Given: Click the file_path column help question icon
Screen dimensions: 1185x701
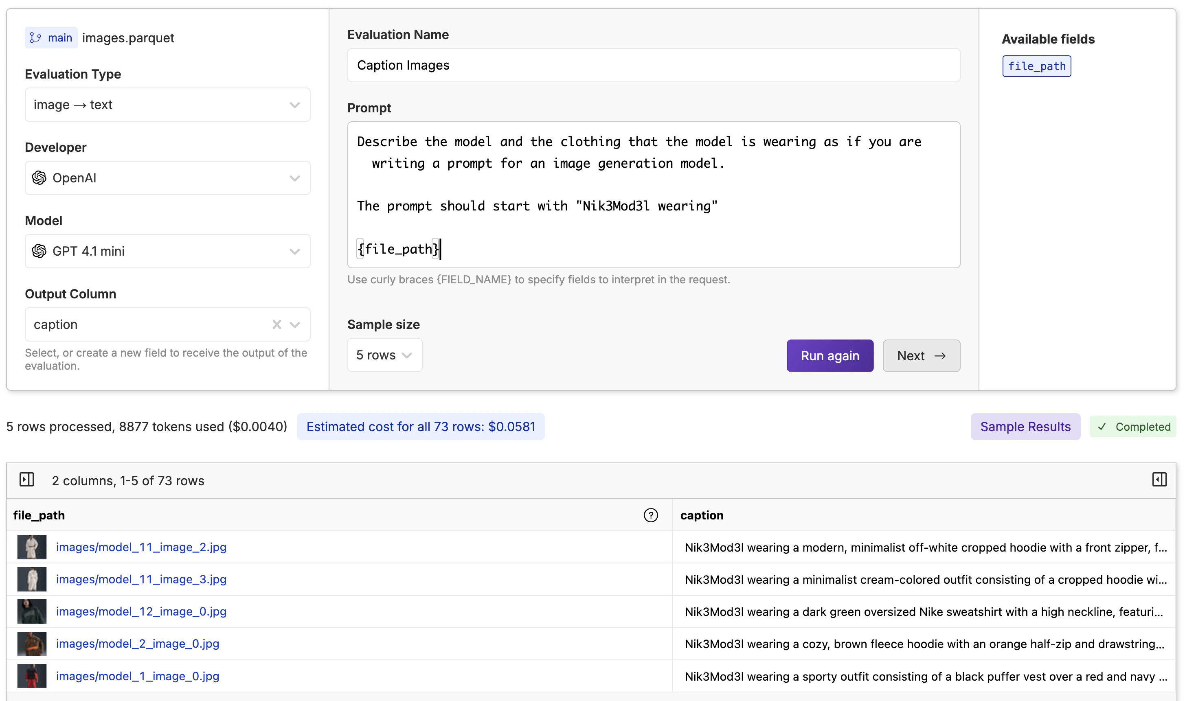Looking at the screenshot, I should coord(651,515).
